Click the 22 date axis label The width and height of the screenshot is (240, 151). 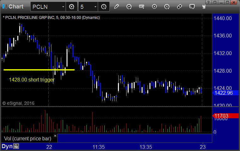tap(49, 147)
